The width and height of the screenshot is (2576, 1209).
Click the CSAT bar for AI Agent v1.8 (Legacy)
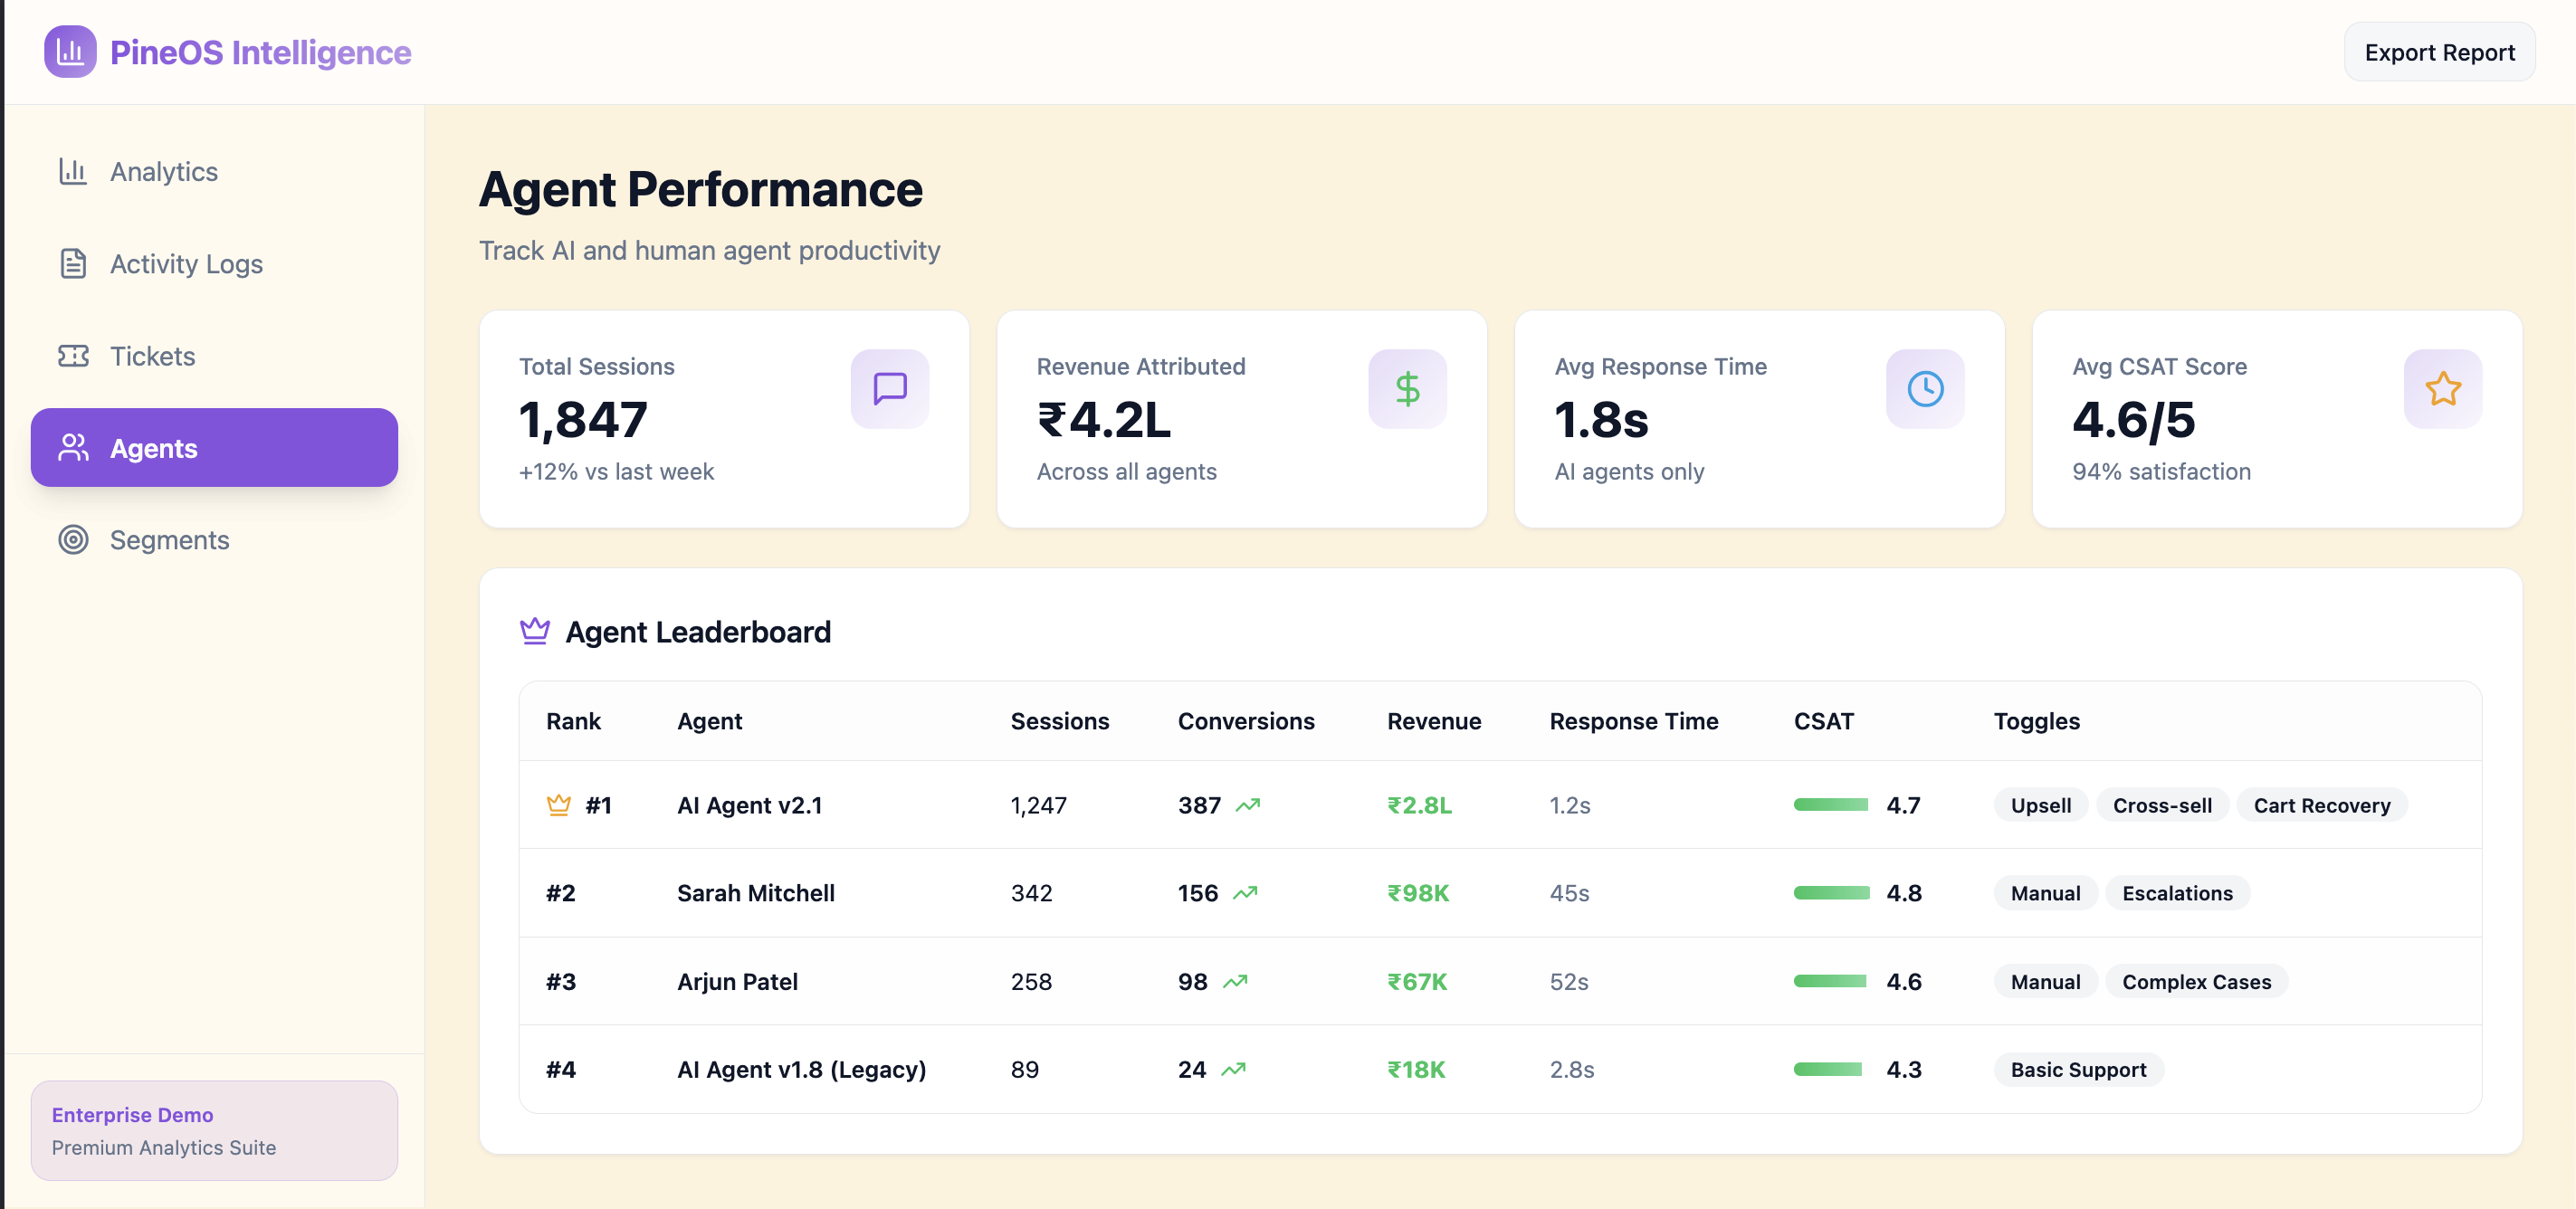(1830, 1070)
